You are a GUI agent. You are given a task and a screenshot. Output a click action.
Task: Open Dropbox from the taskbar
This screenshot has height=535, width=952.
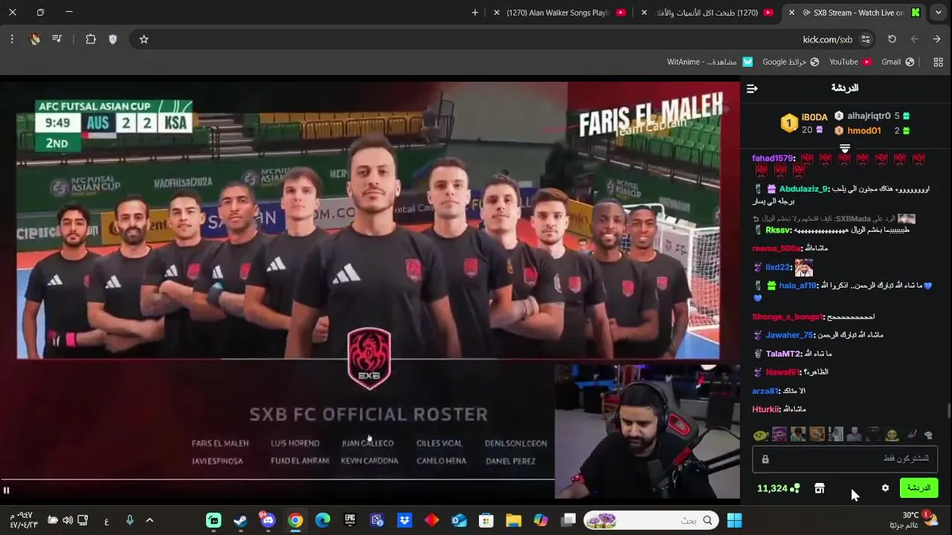pyautogui.click(x=405, y=521)
